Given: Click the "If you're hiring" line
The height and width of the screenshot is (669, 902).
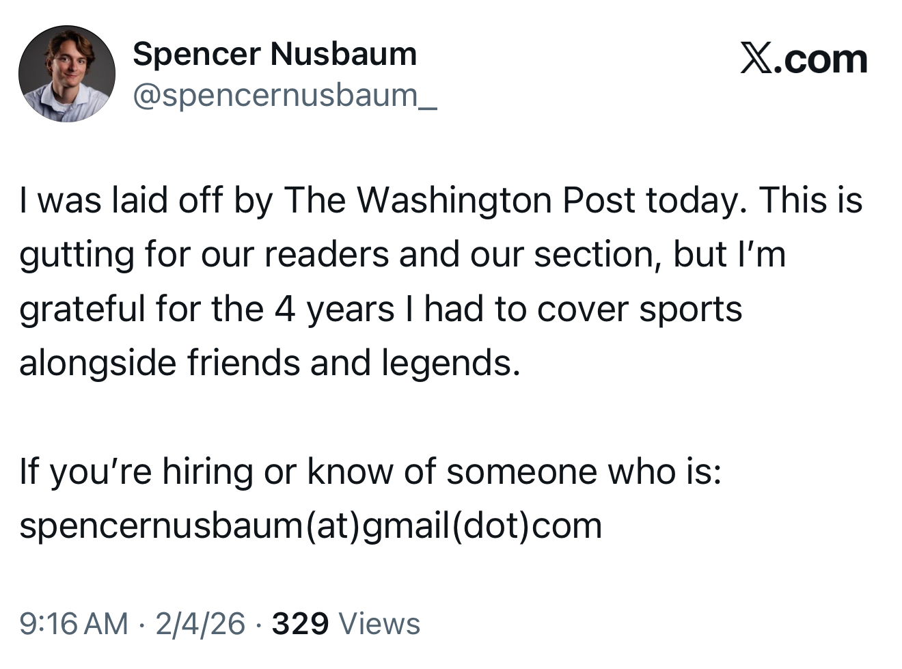Looking at the screenshot, I should click(x=137, y=471).
